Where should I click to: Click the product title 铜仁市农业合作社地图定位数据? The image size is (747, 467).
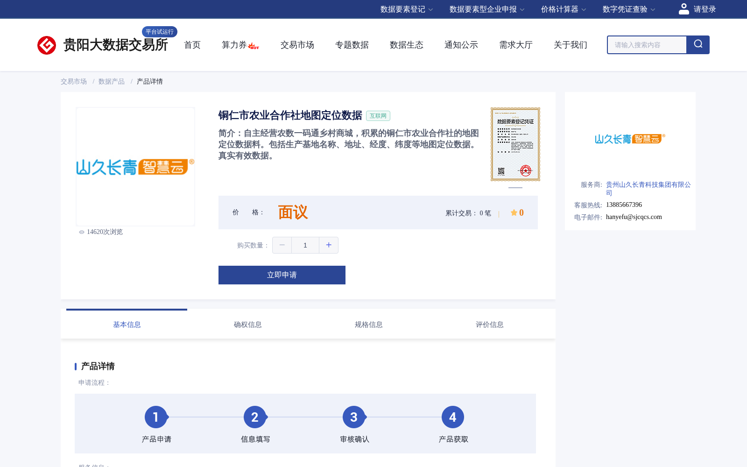coord(290,115)
